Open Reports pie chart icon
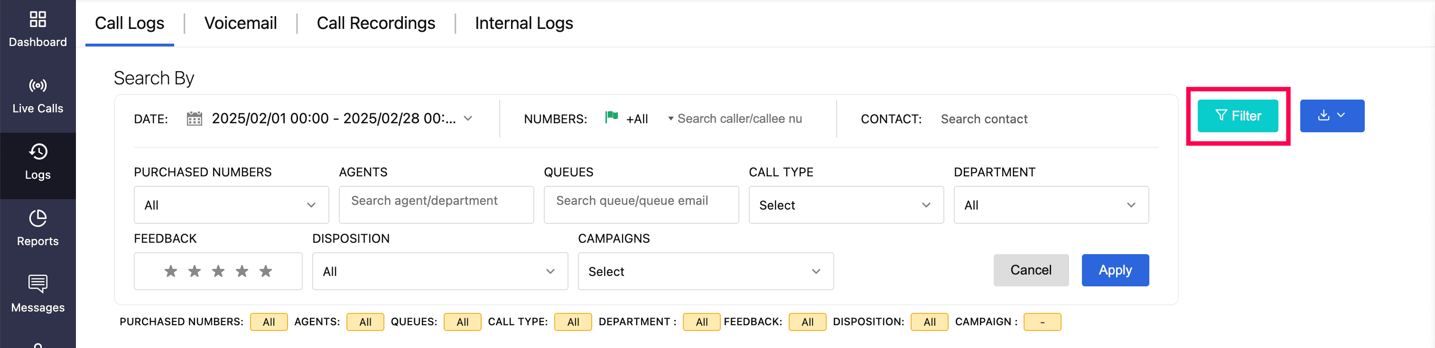The width and height of the screenshot is (1435, 348). coord(38,218)
